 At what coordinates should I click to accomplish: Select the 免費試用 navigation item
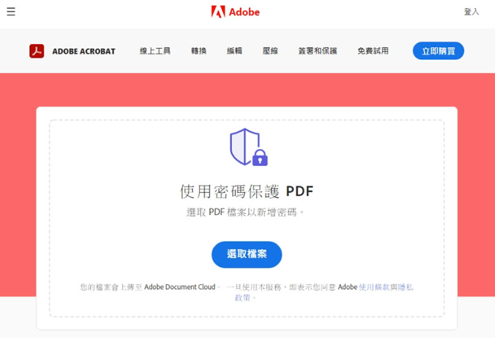pos(373,51)
